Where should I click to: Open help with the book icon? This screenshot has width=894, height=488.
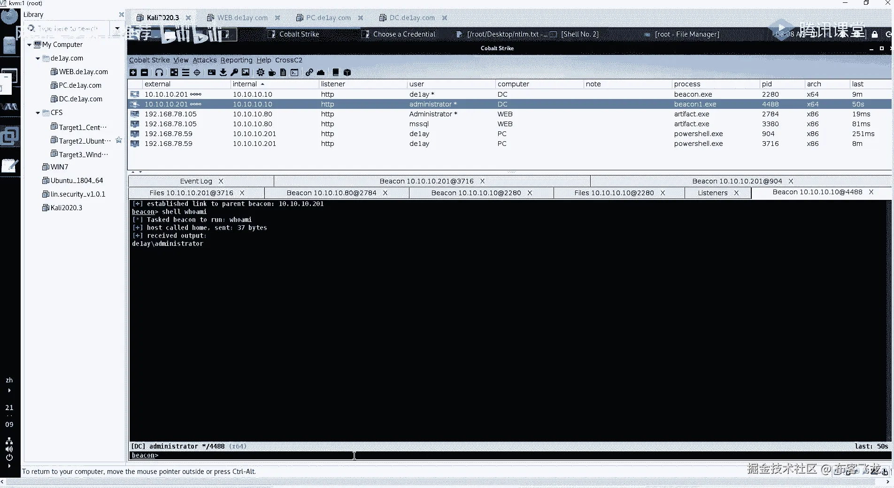pos(336,72)
